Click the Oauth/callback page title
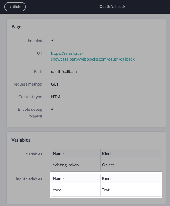This screenshot has width=170, height=206. point(112,6)
